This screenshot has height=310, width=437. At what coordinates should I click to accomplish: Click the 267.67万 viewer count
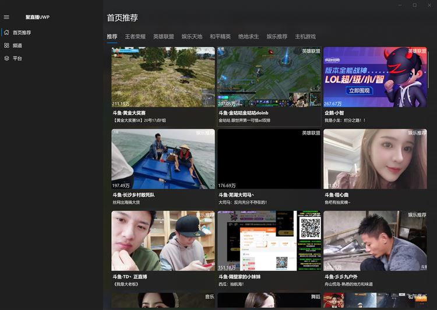[333, 104]
